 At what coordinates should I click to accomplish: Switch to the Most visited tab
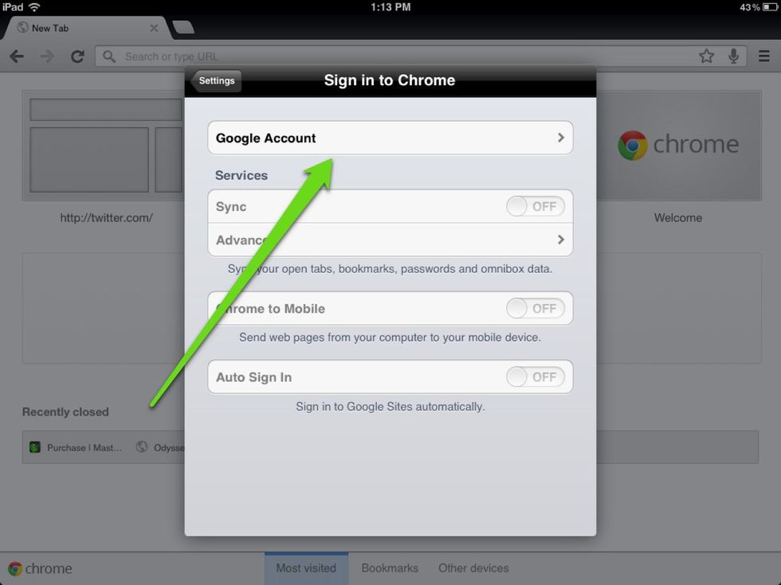[306, 568]
